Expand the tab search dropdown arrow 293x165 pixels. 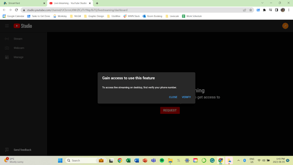262,3
